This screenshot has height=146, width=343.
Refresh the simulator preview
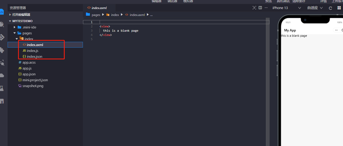pyautogui.click(x=330, y=8)
